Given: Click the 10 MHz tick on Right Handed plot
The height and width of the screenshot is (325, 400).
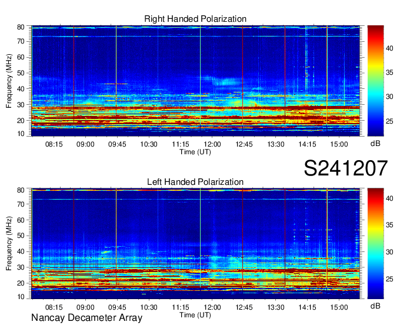Looking at the screenshot, I should pyautogui.click(x=21, y=134).
